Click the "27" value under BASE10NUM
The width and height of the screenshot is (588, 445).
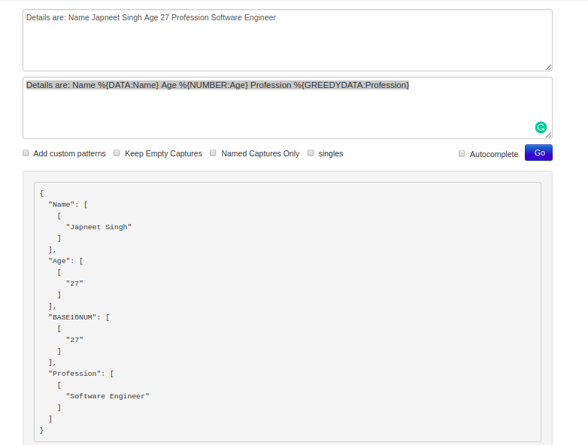(74, 340)
